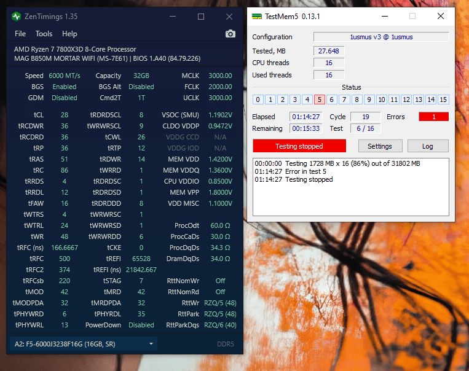Click the Configuration 1usmus v3 field
Image resolution: width=469 pixels, height=371 pixels.
(x=381, y=37)
